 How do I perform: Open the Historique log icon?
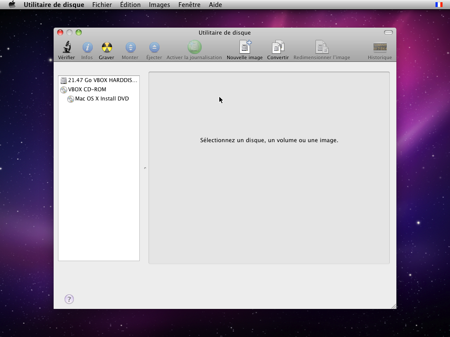click(x=380, y=47)
